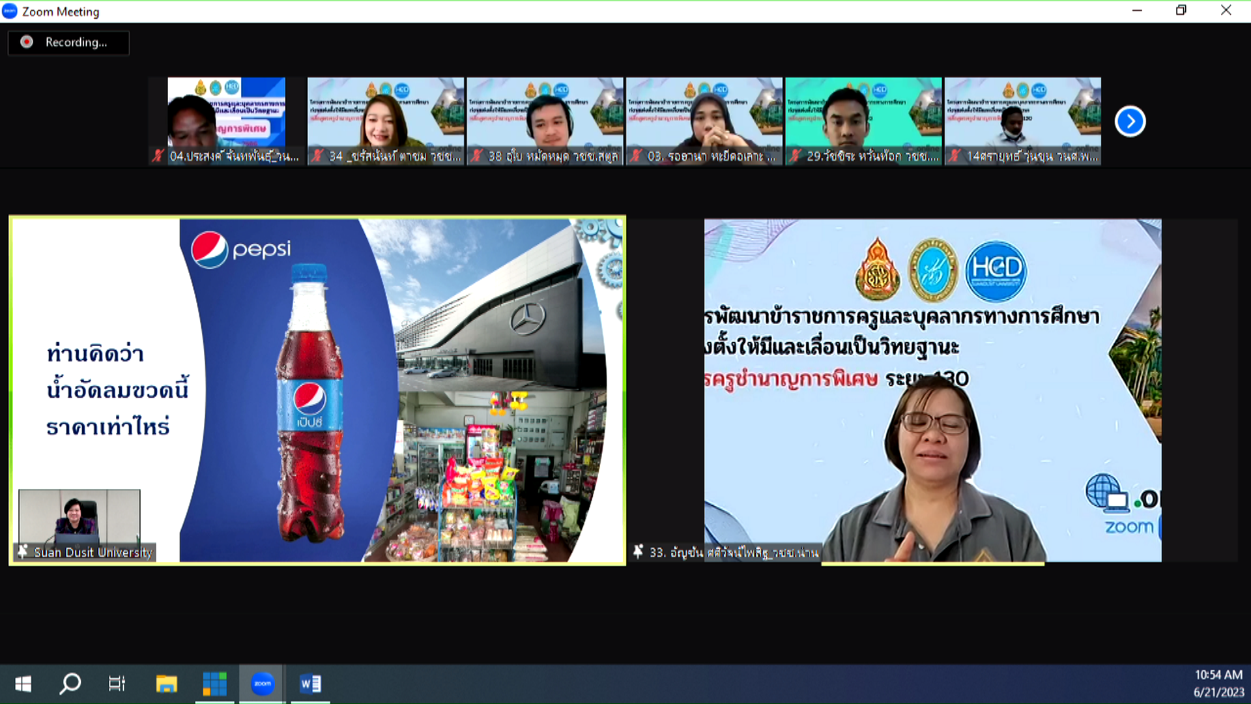Show next page of participant thumbnails
Screen dimensions: 1251x704
[x=1130, y=121]
